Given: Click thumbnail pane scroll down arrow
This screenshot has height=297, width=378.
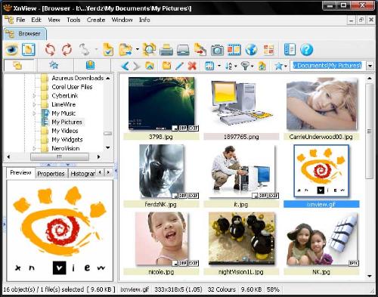Looking at the screenshot, I should pos(370,276).
